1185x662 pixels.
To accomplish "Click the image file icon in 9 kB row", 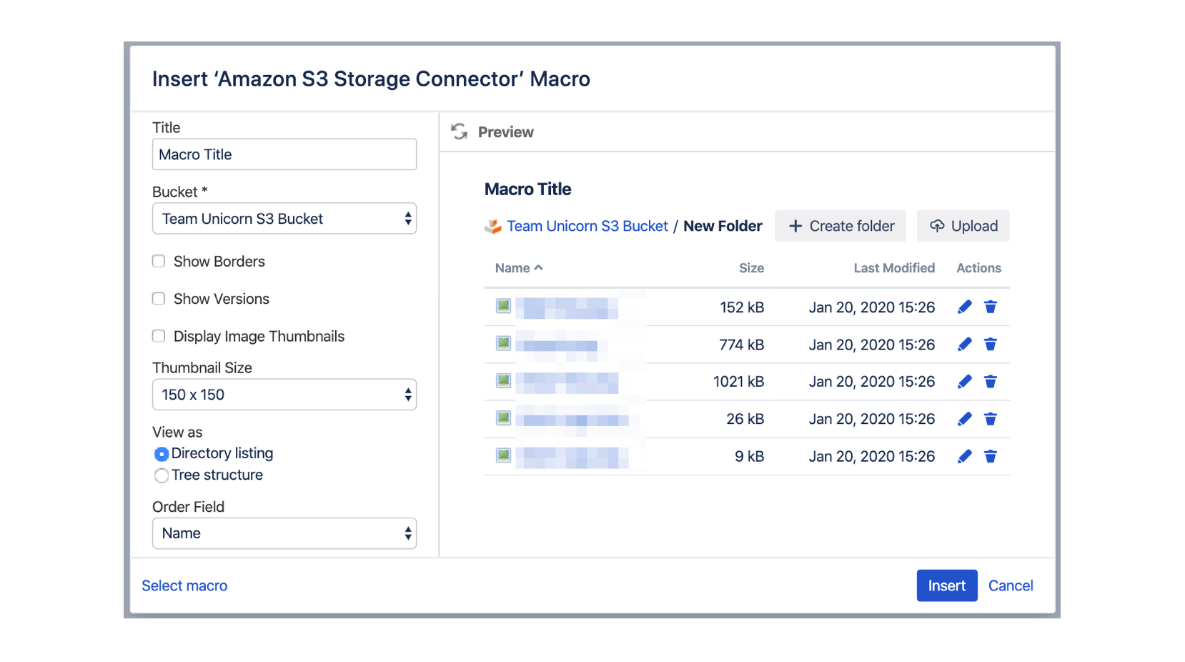I will (x=503, y=455).
